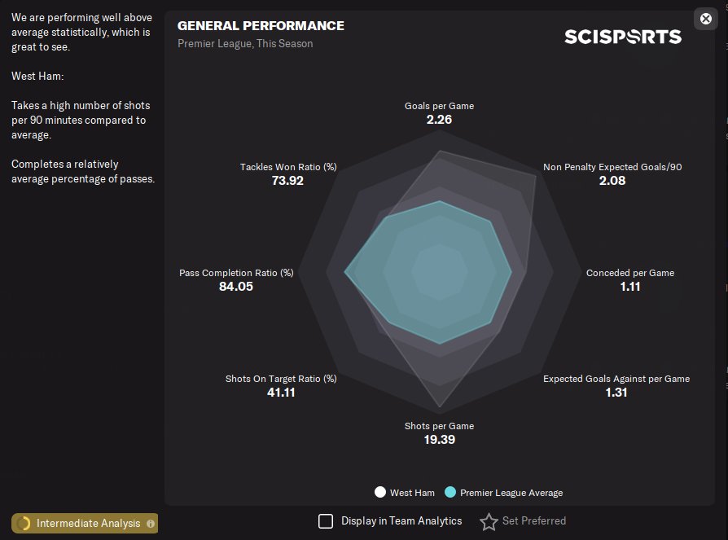Screen dimensions: 728x540
Task: Click the SciSports logo
Action: click(x=623, y=37)
